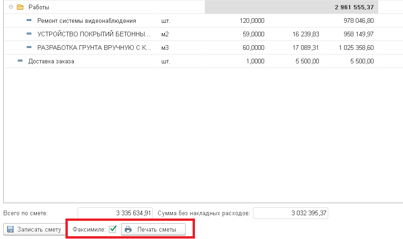Click the Работы folder icon
The height and width of the screenshot is (239, 403).
click(x=20, y=7)
